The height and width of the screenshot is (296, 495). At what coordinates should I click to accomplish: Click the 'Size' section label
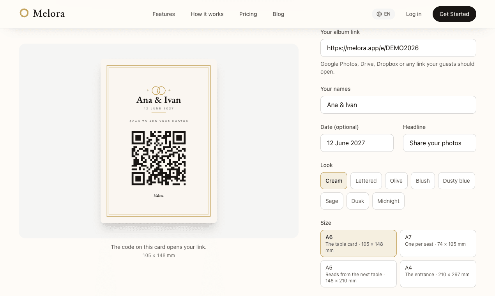326,223
